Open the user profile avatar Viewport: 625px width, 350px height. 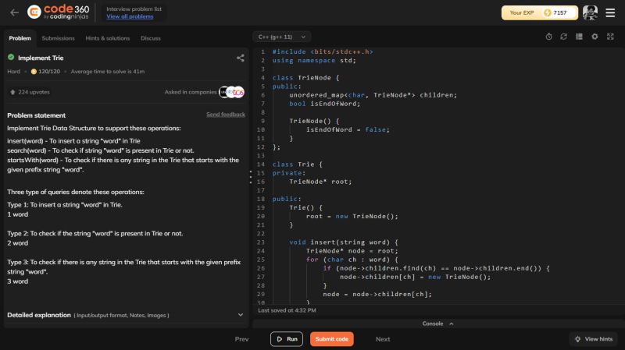click(590, 12)
